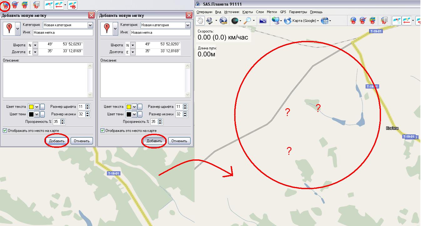The width and height of the screenshot is (421, 226).
Task: Click the yellow Цвет текста swatch in left dialog
Action: click(31, 107)
